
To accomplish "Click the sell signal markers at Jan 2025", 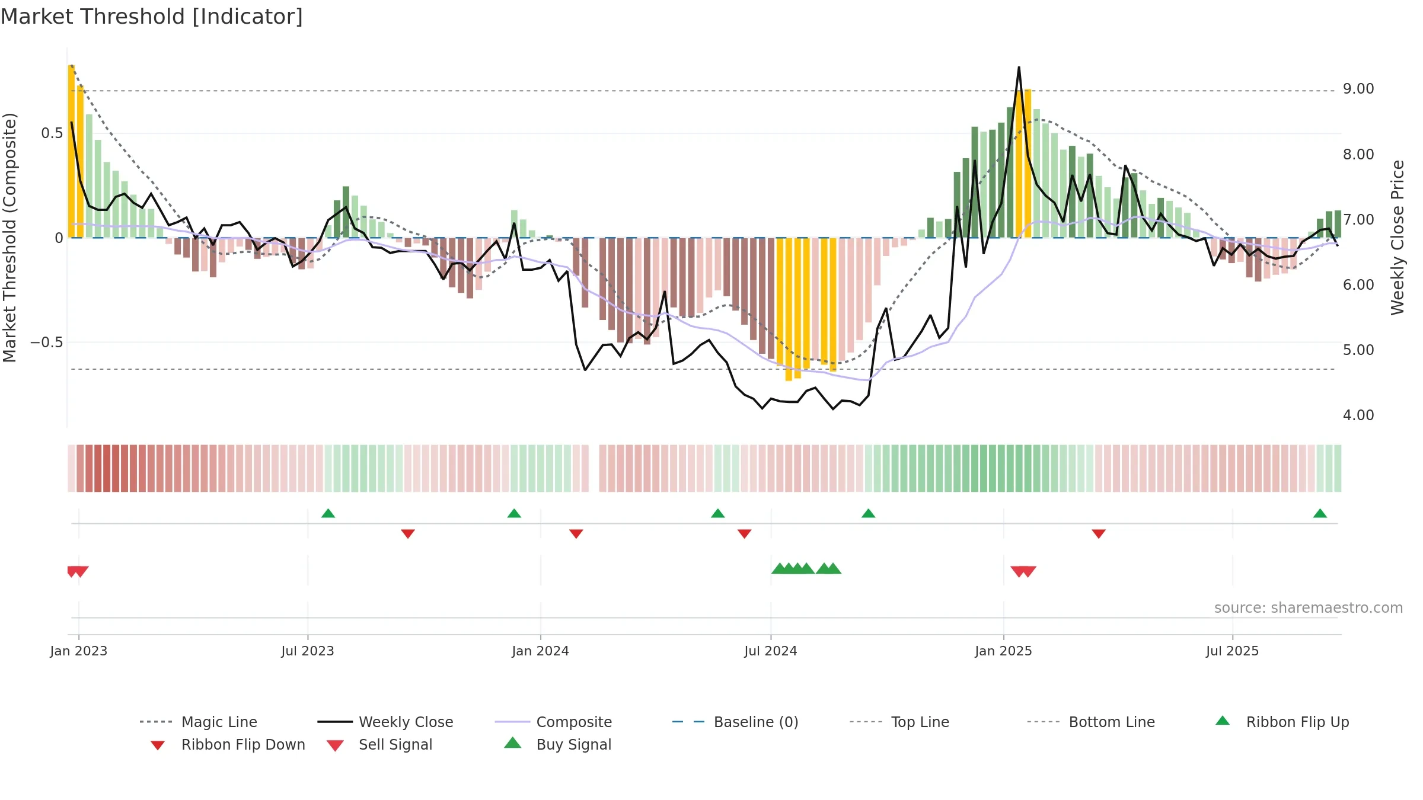I will pos(1023,572).
